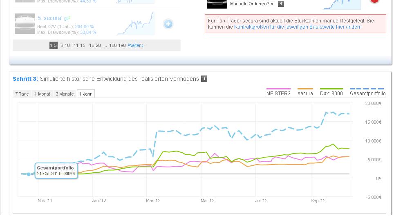
Task: Click secura's car avatar image
Action: click(25, 24)
